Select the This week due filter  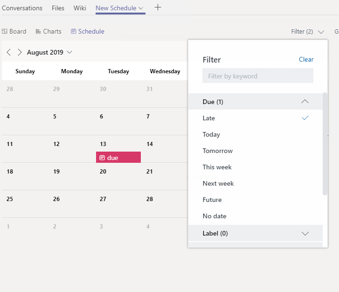click(256, 167)
